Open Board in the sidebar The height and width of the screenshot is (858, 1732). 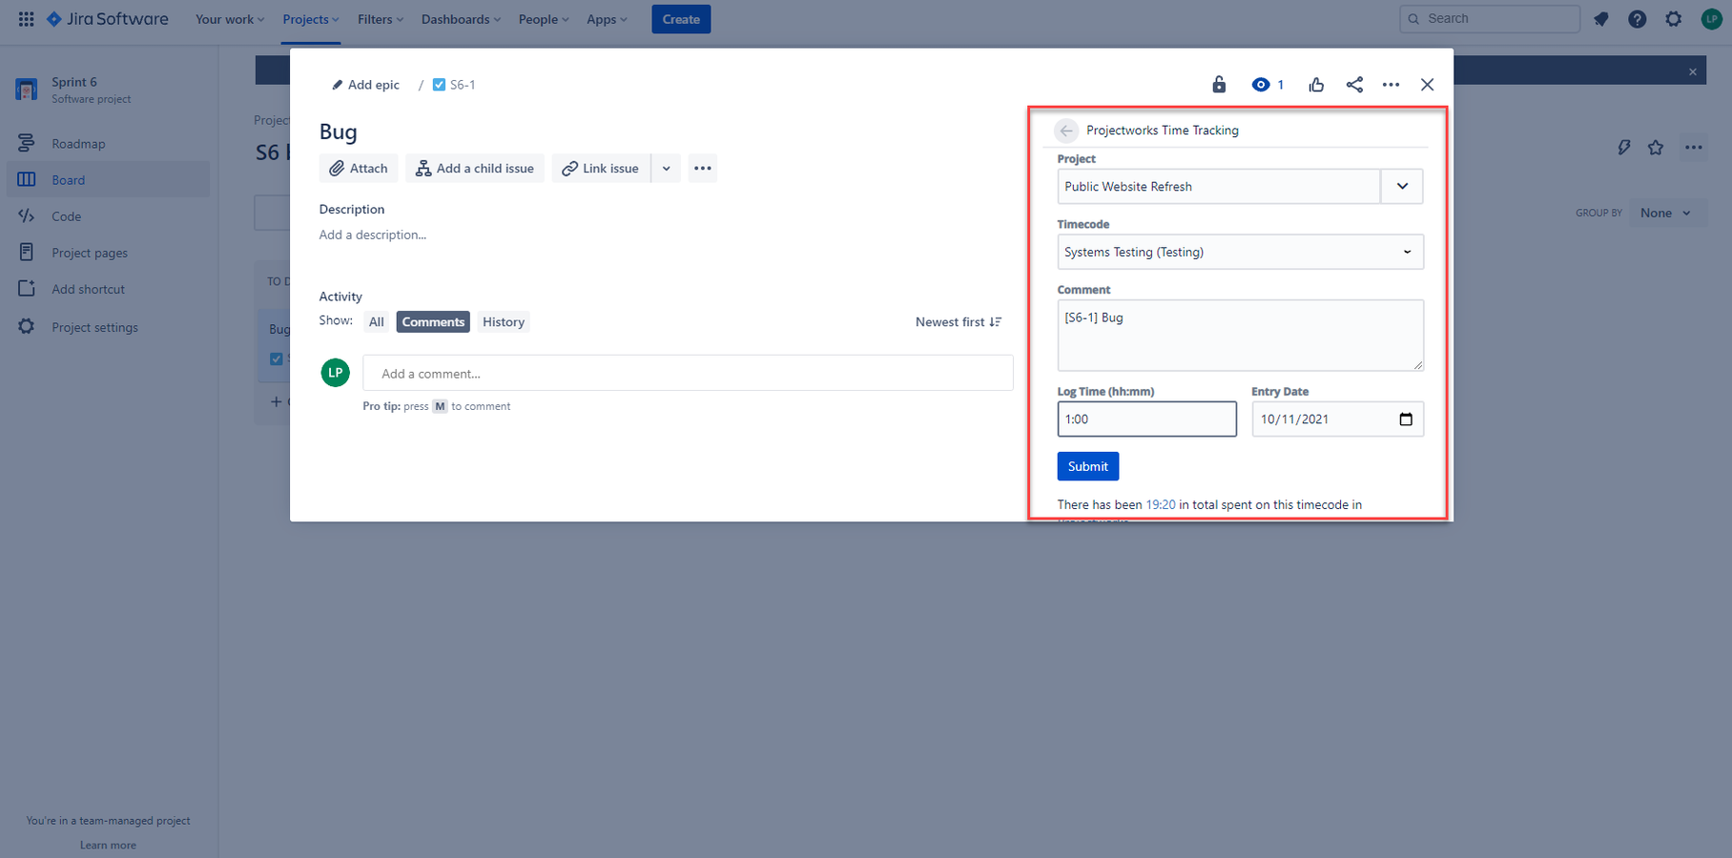pos(109,180)
